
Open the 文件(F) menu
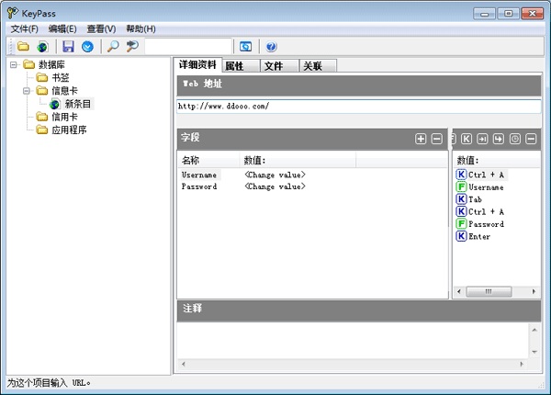tap(24, 29)
